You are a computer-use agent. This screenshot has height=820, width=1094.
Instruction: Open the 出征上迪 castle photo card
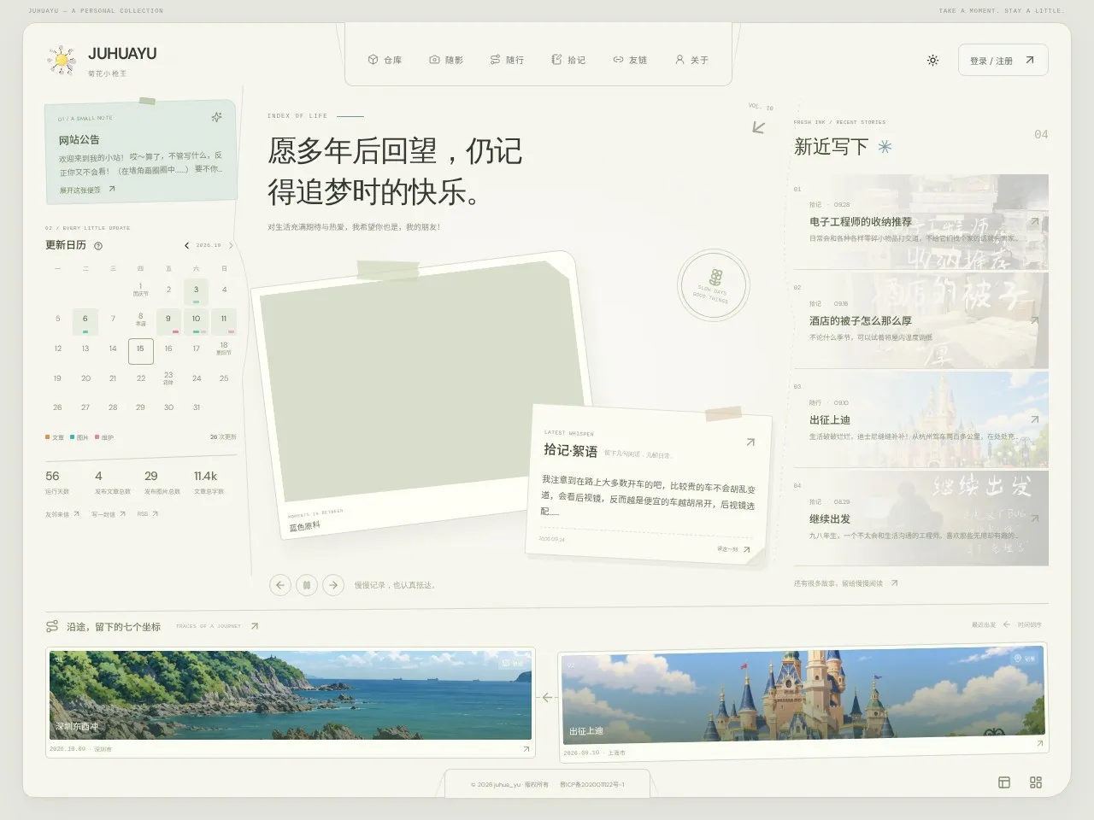click(803, 701)
